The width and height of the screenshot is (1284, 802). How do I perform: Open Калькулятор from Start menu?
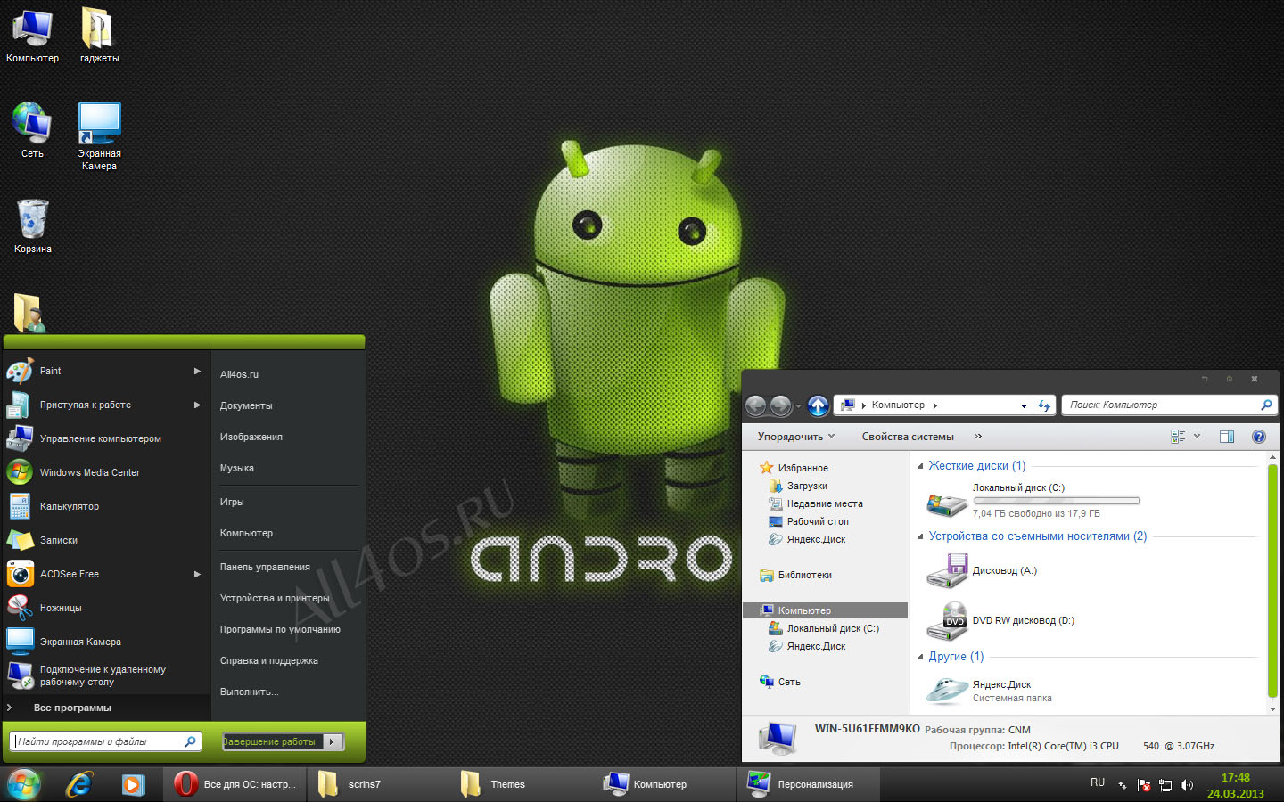(x=105, y=506)
